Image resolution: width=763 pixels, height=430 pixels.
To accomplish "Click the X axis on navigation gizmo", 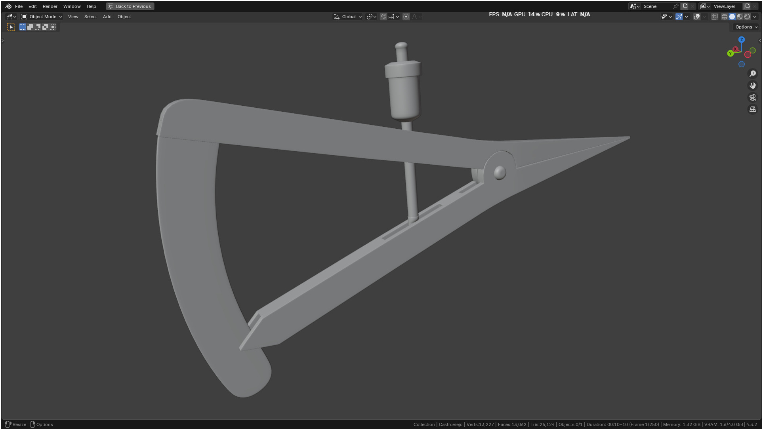I will 735,49.
